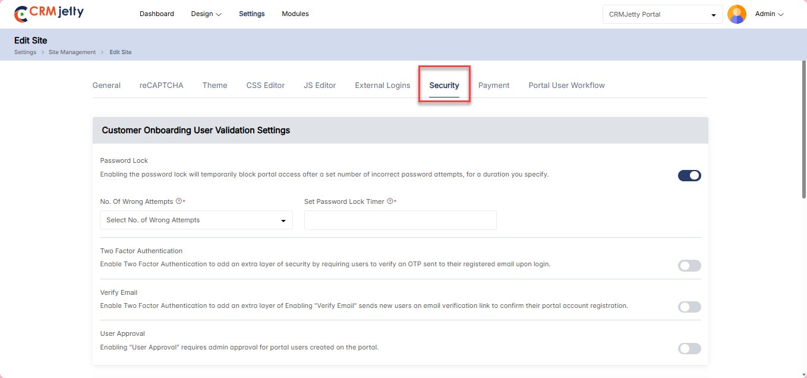Expand the CRMJetty Portal selector
Image resolution: width=807 pixels, height=378 pixels.
(x=662, y=14)
